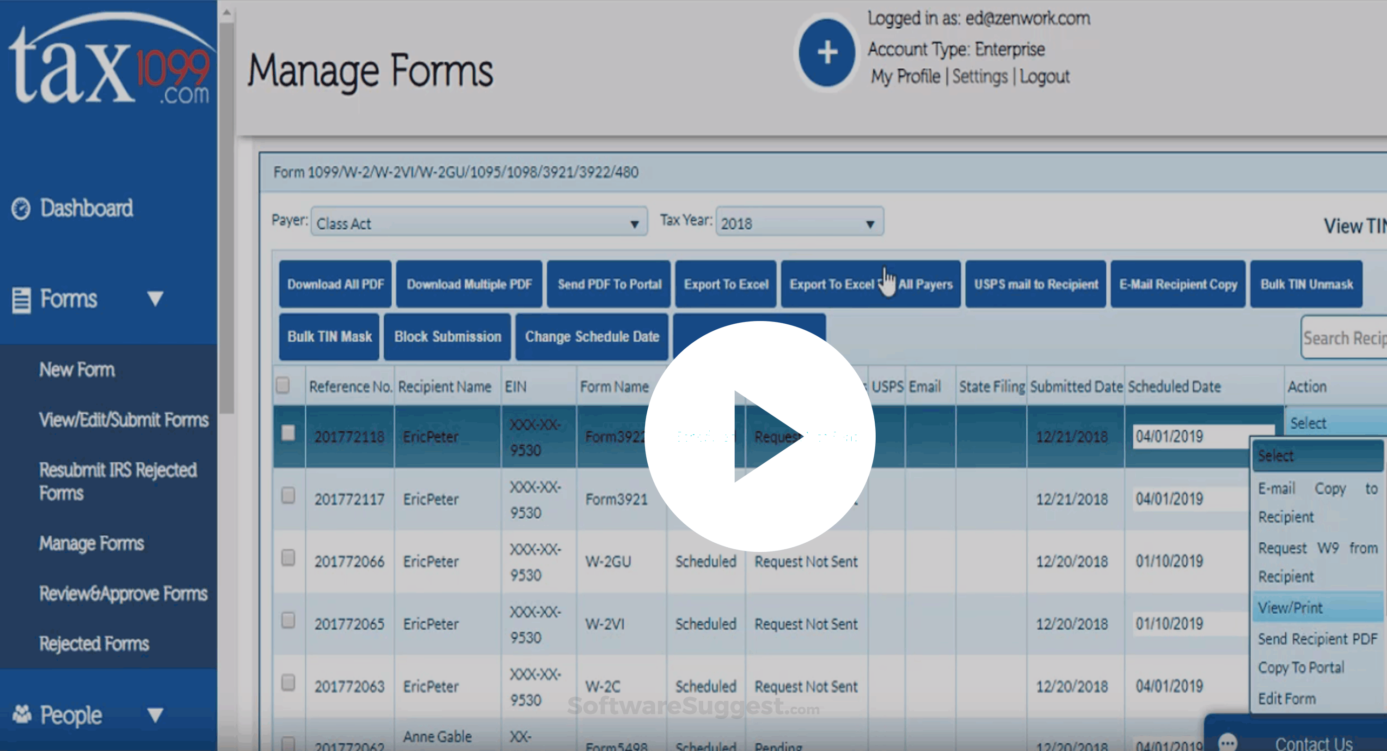Open View/Edit/Submit Forms in sidebar
The image size is (1387, 751).
tap(124, 420)
